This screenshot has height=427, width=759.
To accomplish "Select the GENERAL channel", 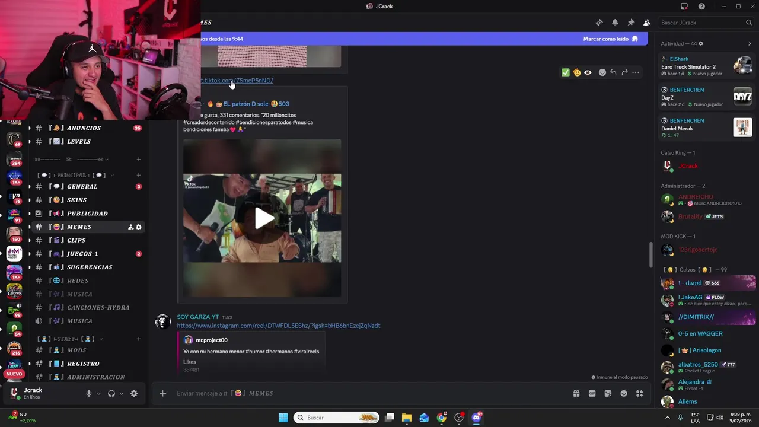I will pyautogui.click(x=88, y=187).
